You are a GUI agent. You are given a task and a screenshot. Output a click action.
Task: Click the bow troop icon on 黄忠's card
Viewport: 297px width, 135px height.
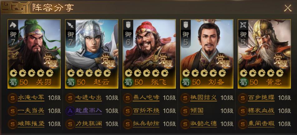(x=243, y=24)
